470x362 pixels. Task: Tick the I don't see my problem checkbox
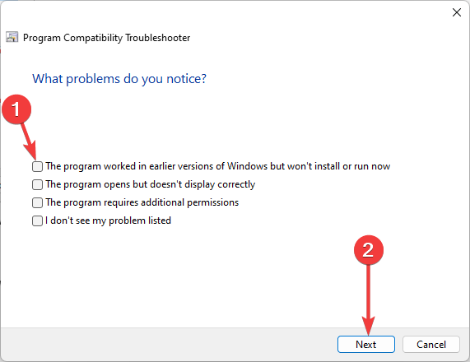point(37,220)
